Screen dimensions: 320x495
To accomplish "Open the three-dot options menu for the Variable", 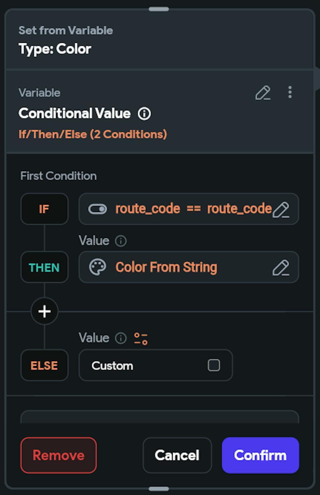I will pos(290,93).
